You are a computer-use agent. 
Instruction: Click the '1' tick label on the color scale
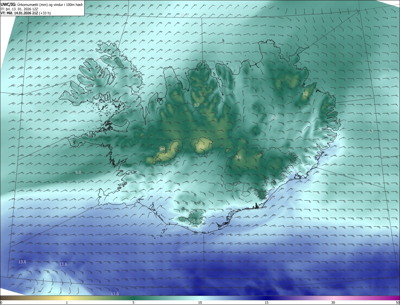pos(67,303)
